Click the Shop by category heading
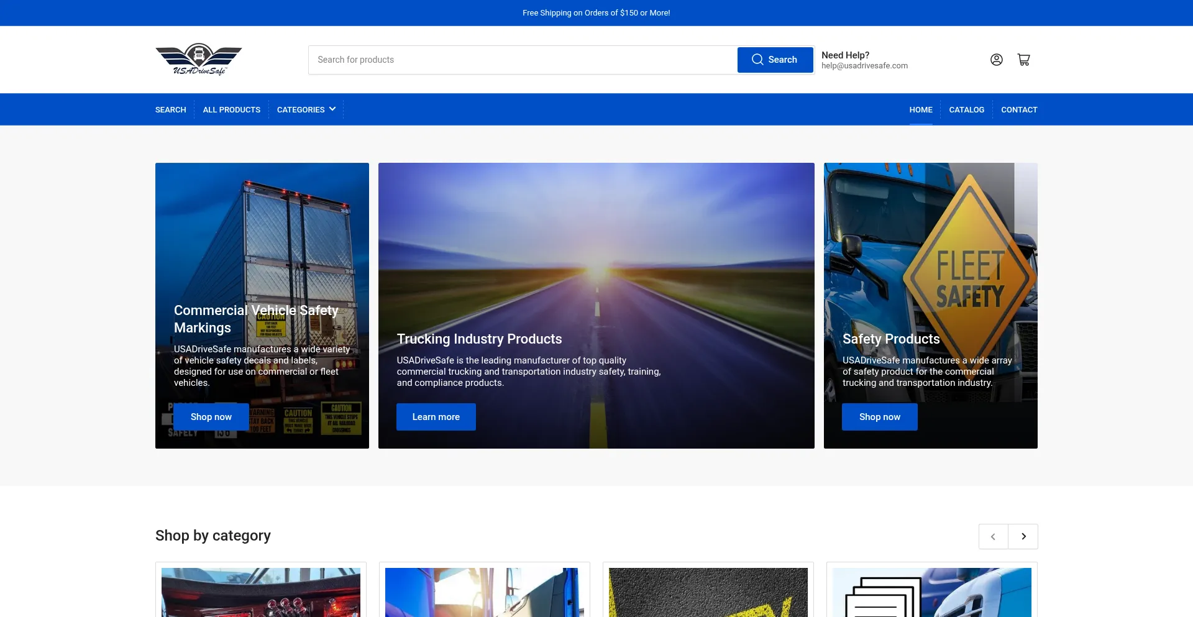 tap(213, 536)
